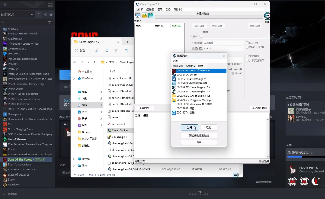Select Sea of Thieves in Steam library
Viewport: 325px width, 199px height.
17,139
